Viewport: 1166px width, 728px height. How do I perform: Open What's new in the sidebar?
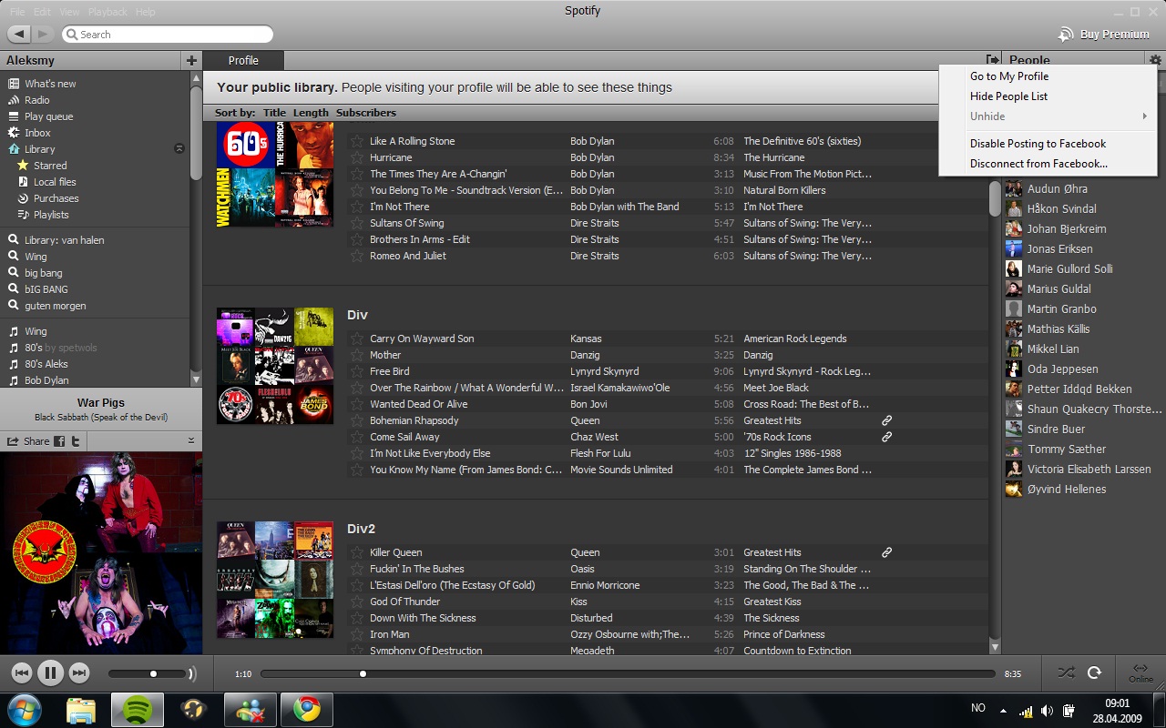pos(50,84)
